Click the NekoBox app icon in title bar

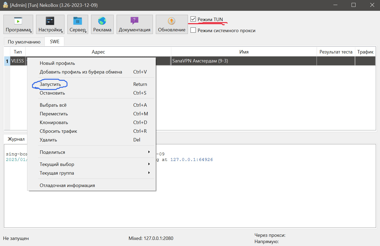click(5, 5)
